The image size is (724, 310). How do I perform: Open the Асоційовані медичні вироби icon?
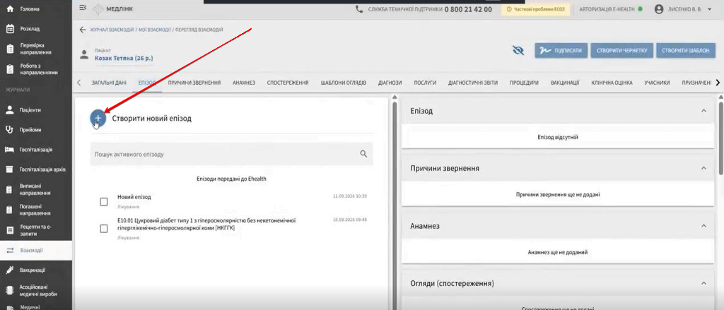click(10, 290)
